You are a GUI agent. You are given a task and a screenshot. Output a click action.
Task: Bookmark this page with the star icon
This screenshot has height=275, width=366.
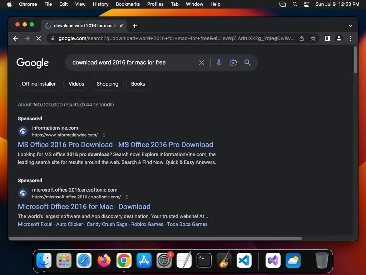(313, 38)
